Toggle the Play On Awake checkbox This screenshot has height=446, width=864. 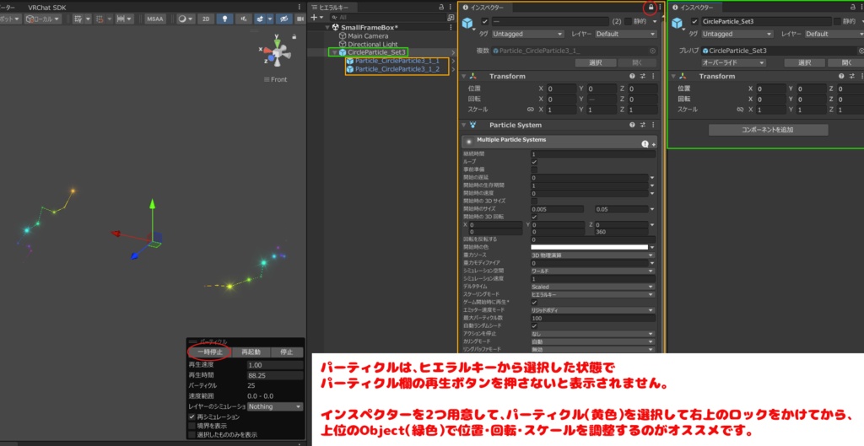click(534, 303)
